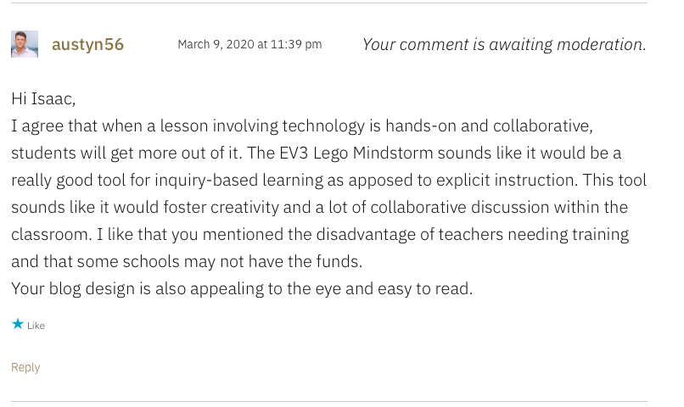Click the word 'classroom' in the comment

pyautogui.click(x=49, y=234)
